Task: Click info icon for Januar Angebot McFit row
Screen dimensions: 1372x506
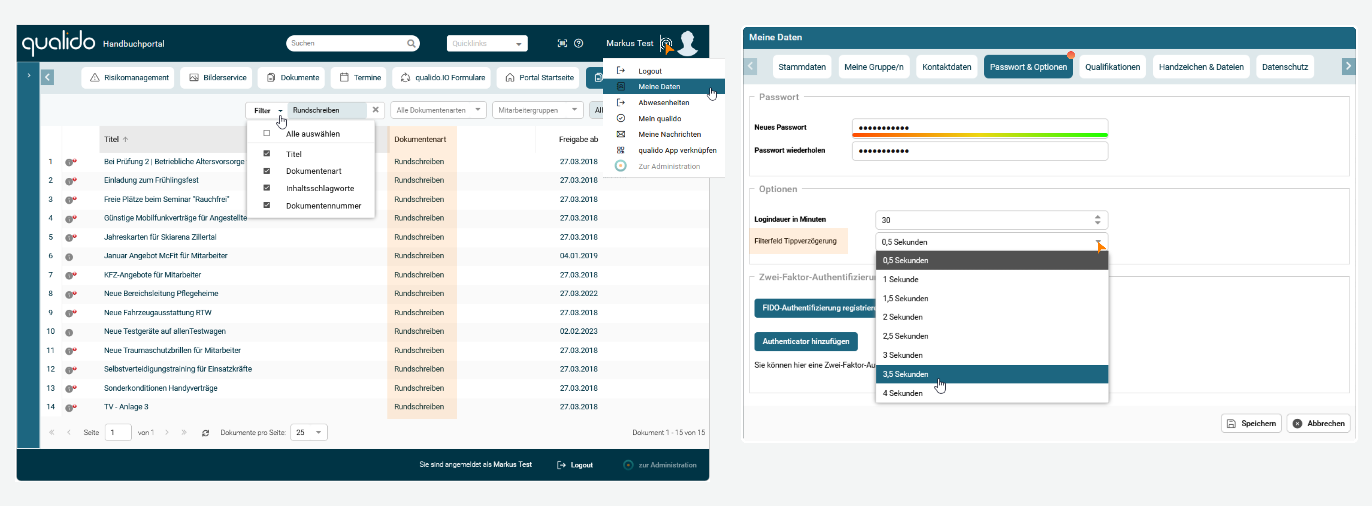Action: (69, 256)
